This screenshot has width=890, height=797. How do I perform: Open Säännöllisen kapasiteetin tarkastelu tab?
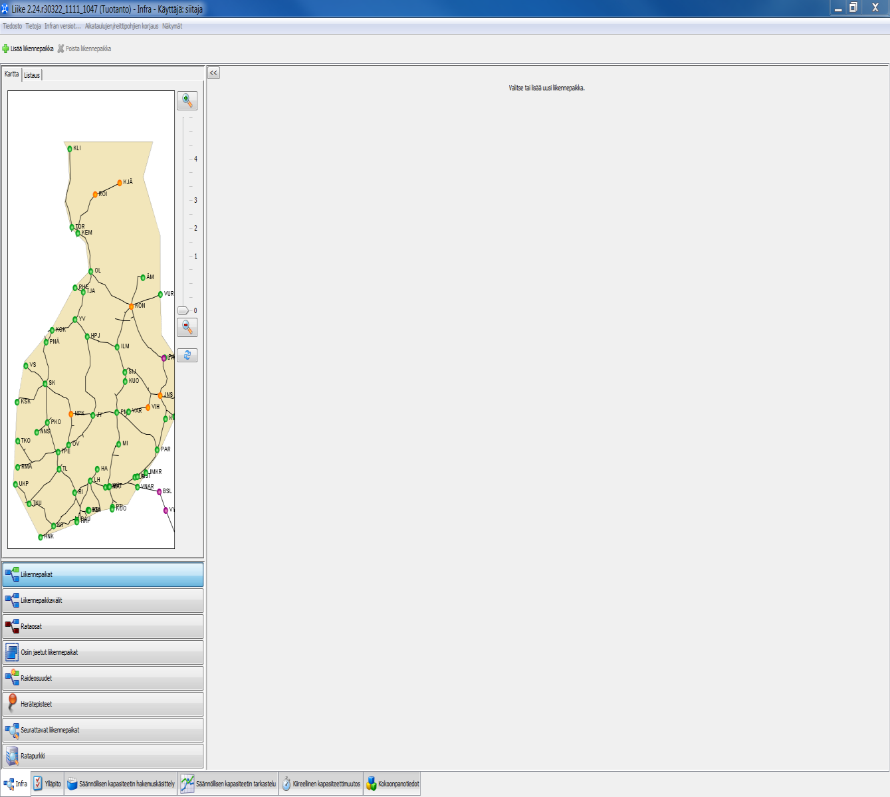point(229,784)
